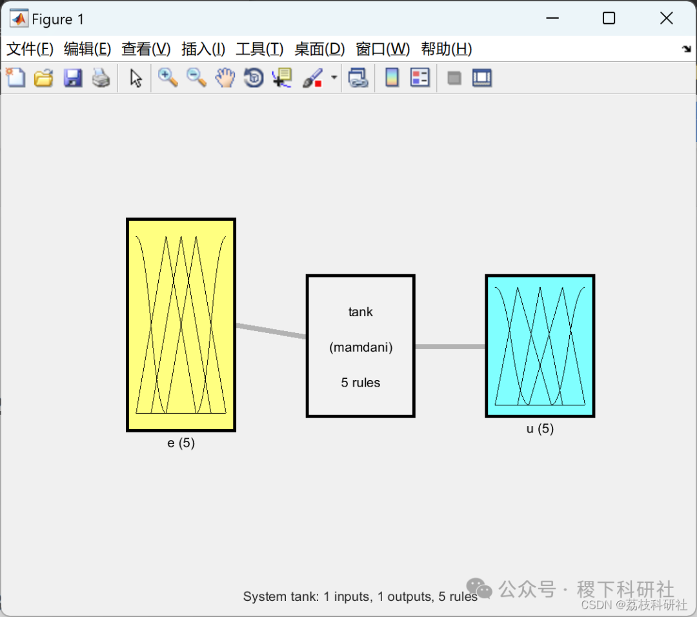Click the Show Plot Tools icon
Viewport: 697px width, 617px height.
pos(482,78)
